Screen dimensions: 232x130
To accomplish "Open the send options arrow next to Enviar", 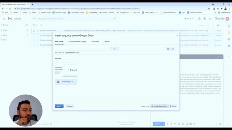I will coord(163,124).
